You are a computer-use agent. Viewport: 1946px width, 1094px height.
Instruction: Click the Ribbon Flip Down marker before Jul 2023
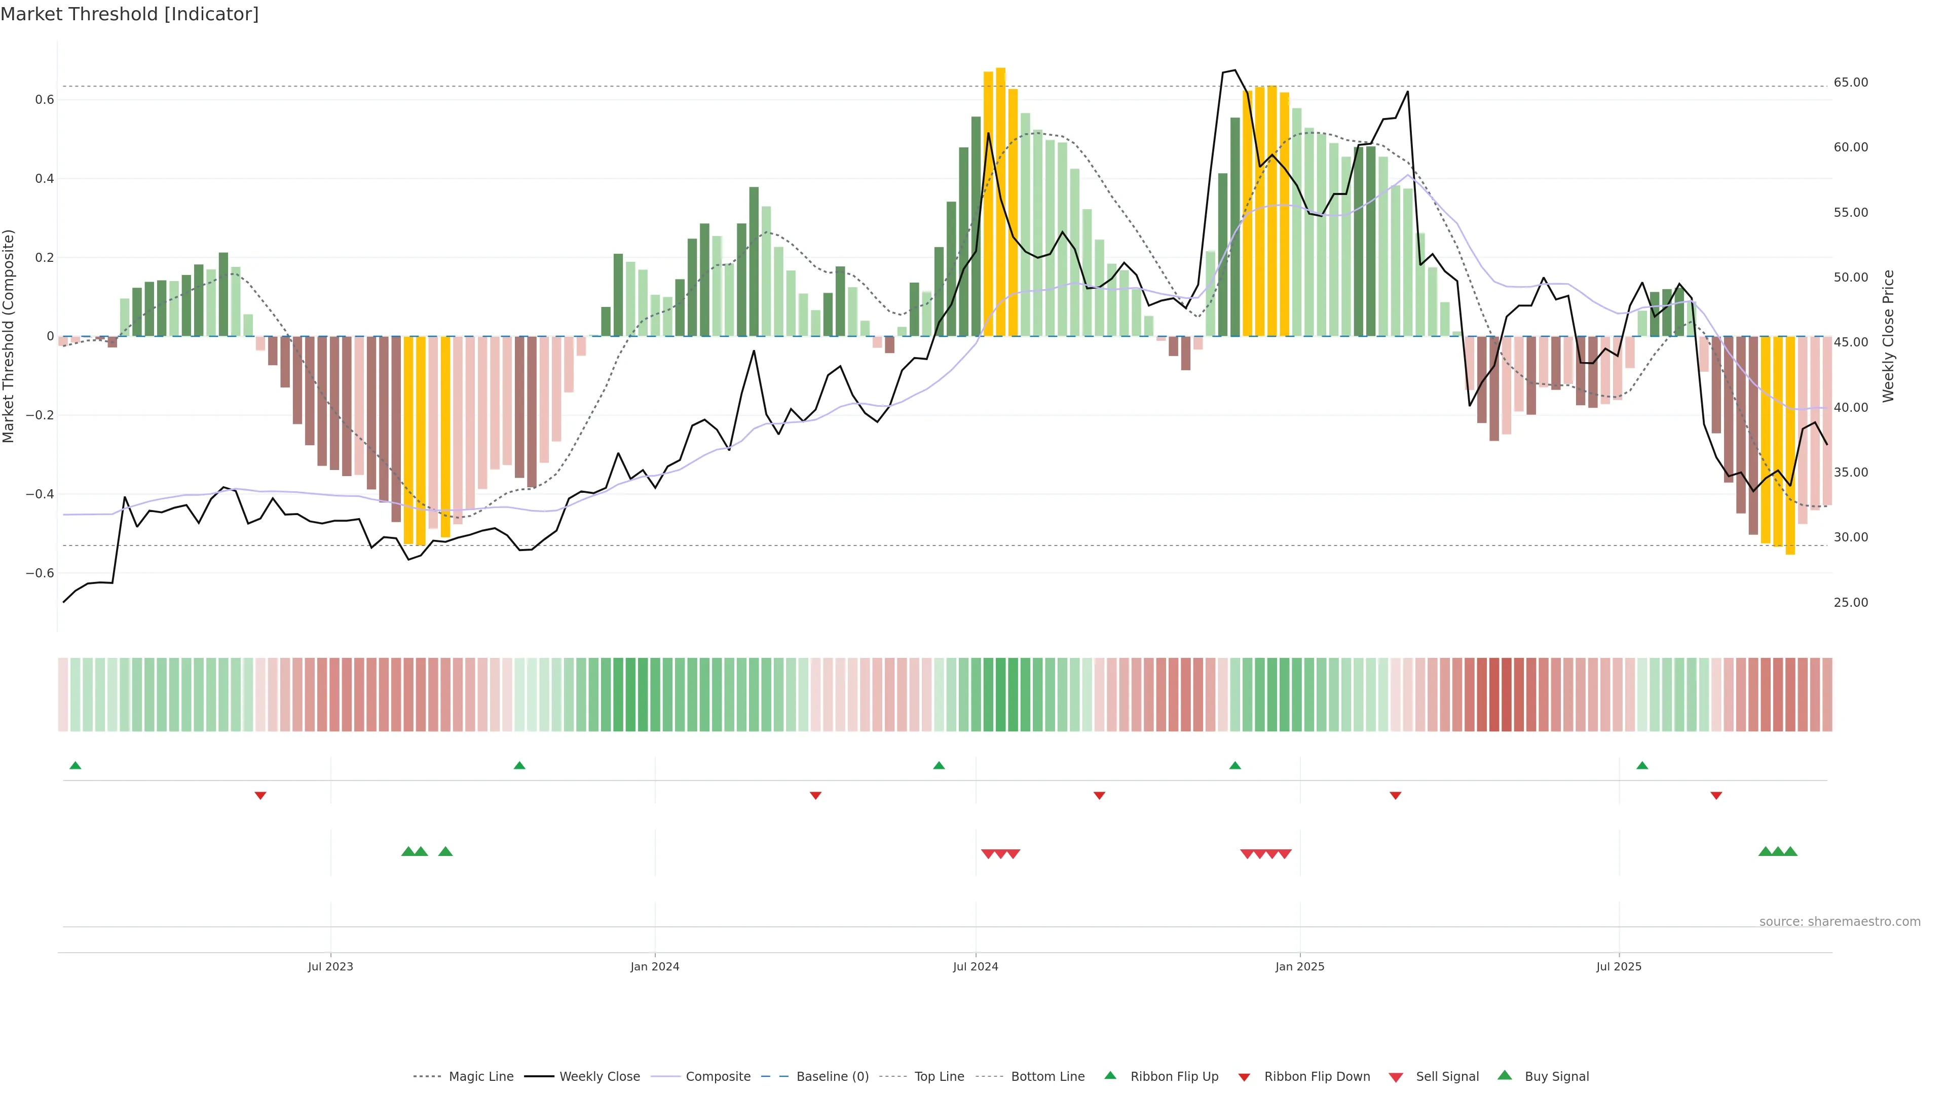pos(260,795)
